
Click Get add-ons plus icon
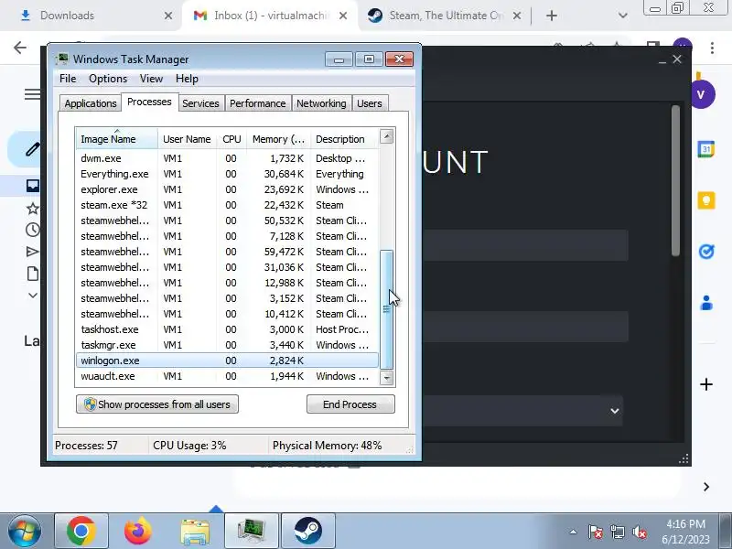706,384
